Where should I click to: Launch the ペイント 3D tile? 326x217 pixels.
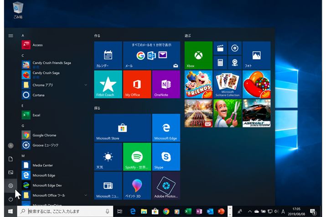point(137,186)
